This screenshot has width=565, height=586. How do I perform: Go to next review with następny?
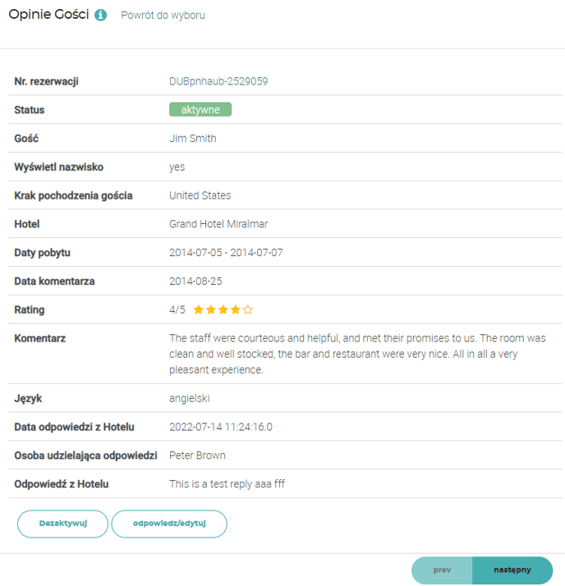click(x=512, y=570)
